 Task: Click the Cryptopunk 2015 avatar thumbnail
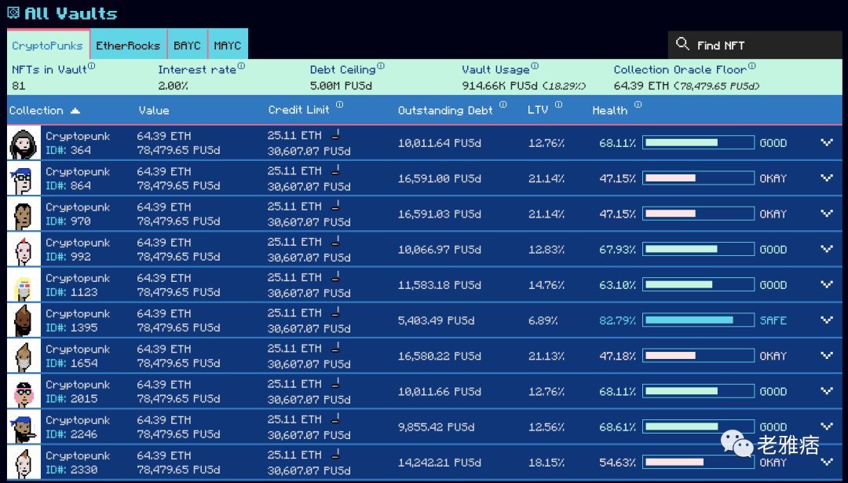(x=24, y=391)
